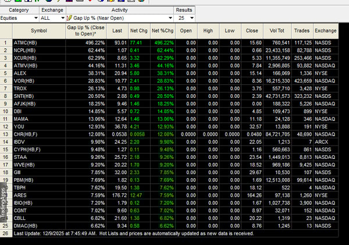Select symbol XCUR(HB)

(25, 58)
